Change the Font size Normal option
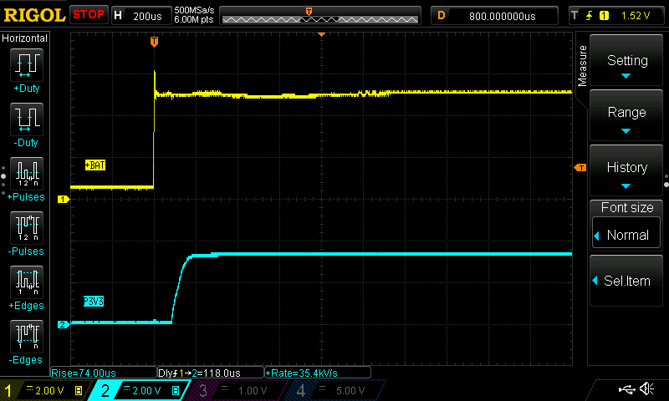669x401 pixels. pos(626,233)
